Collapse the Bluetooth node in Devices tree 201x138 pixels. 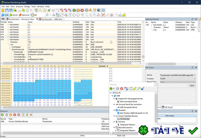point(114,110)
